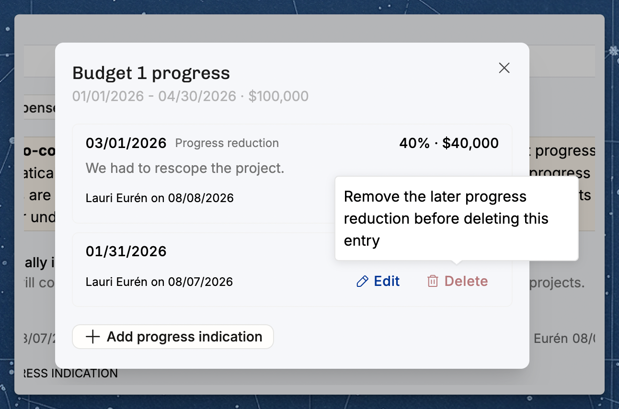Click the 40% · $40,000 amount
Image resolution: width=619 pixels, height=409 pixels.
(449, 143)
